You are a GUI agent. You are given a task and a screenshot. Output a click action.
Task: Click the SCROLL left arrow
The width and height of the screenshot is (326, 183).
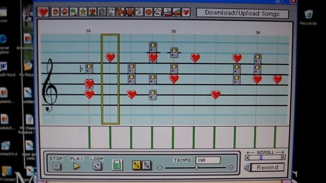247,158
